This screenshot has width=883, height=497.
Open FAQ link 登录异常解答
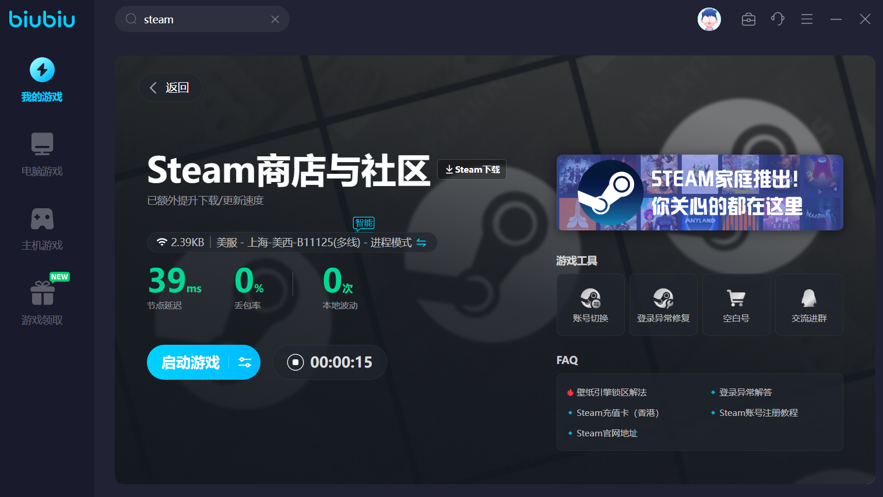coord(745,392)
